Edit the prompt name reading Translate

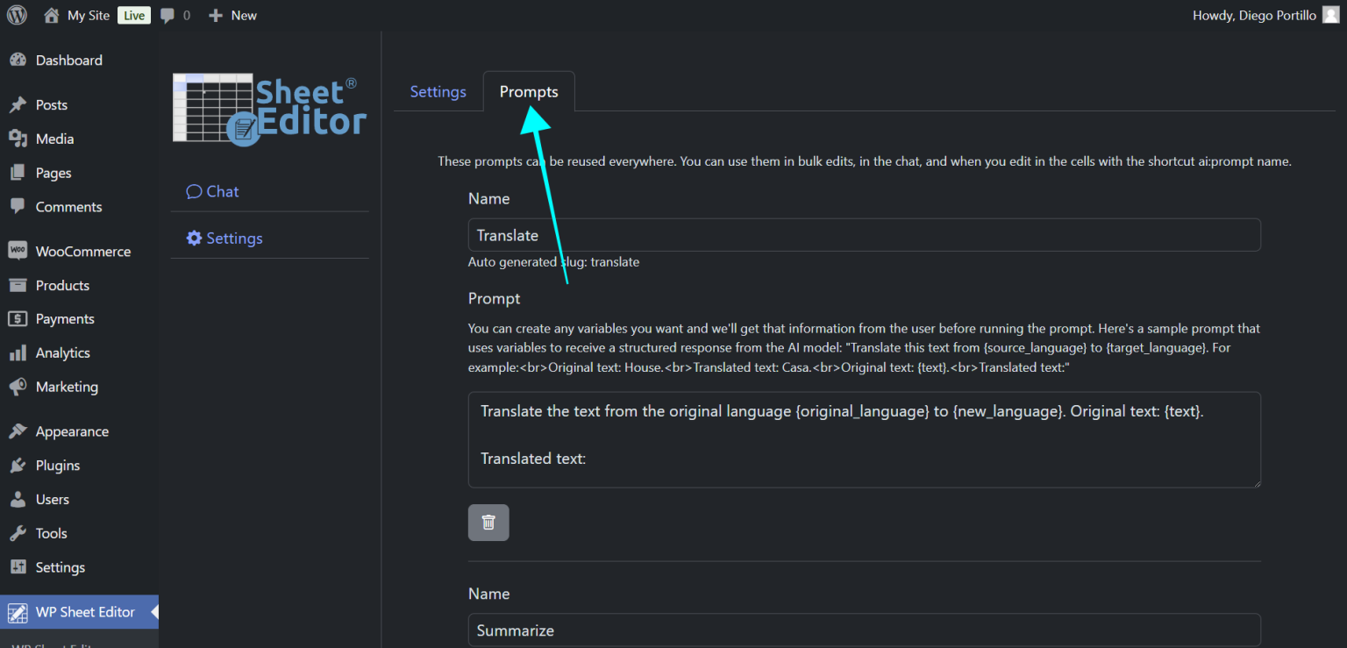click(x=863, y=235)
